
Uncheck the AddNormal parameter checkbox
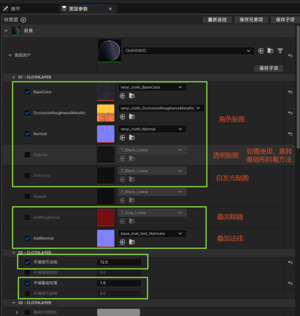pyautogui.click(x=27, y=238)
